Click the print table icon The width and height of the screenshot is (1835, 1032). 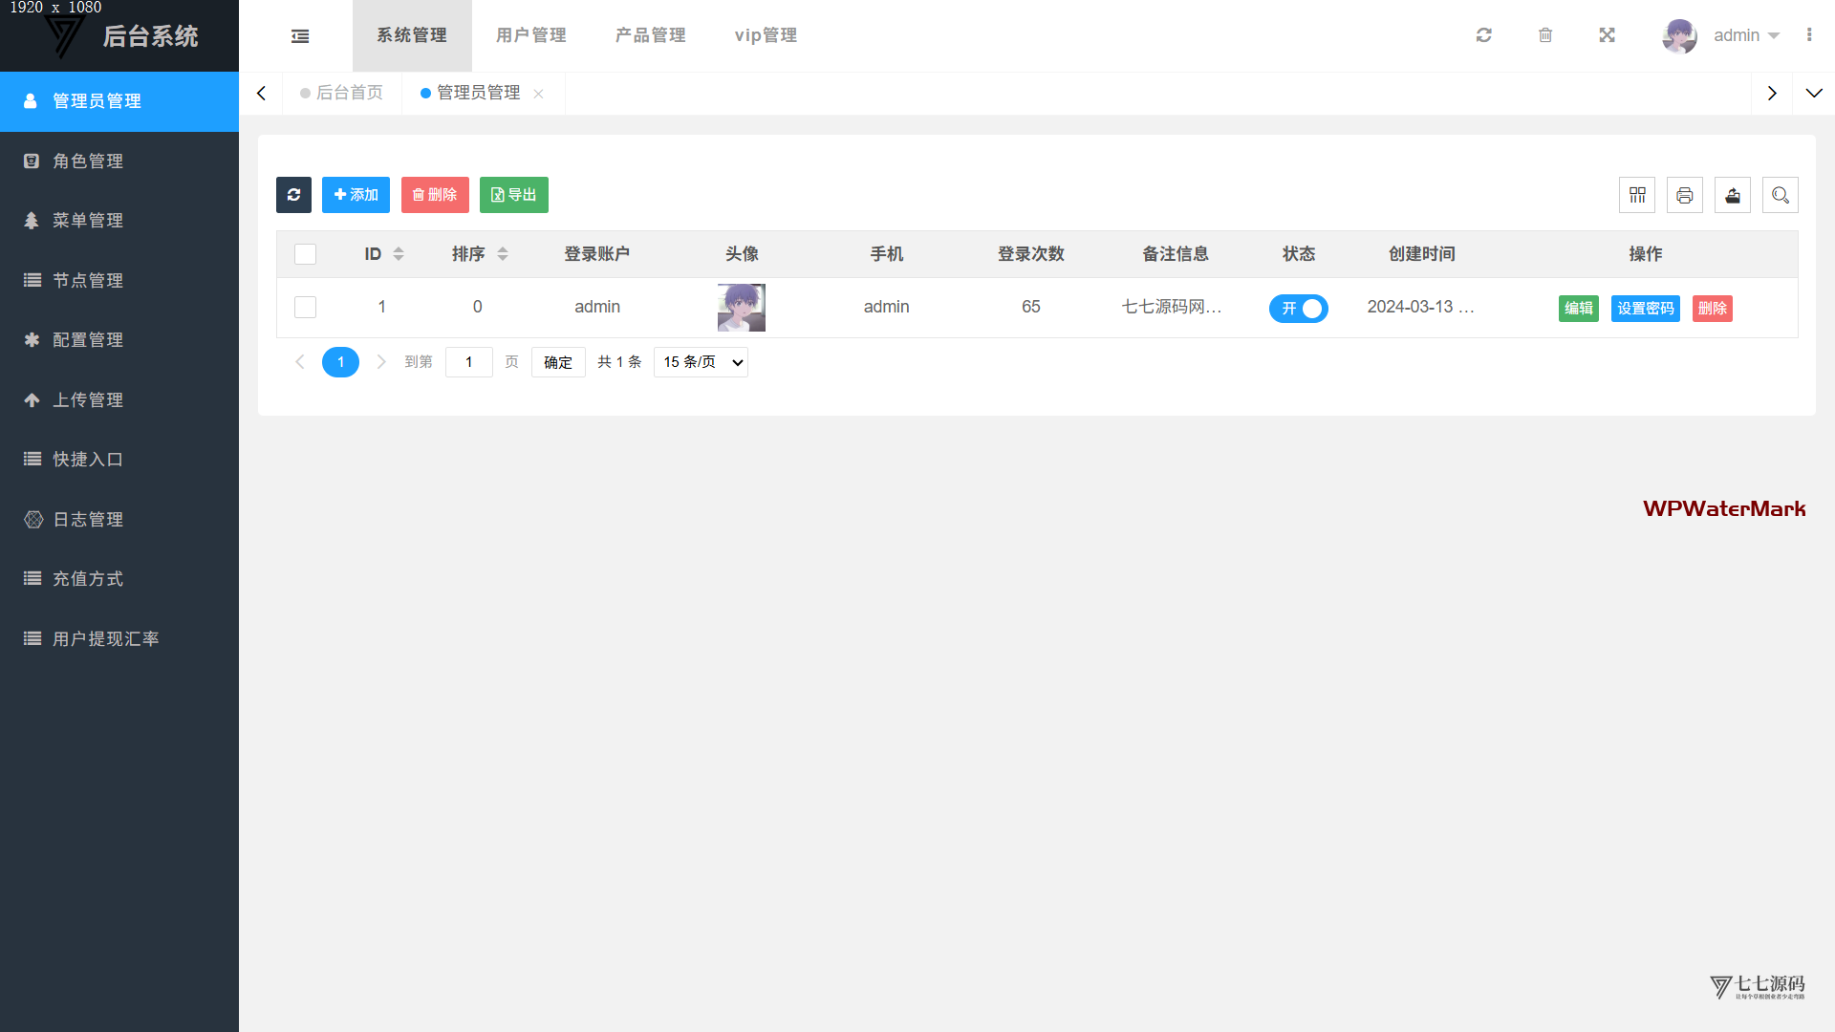[x=1685, y=195]
